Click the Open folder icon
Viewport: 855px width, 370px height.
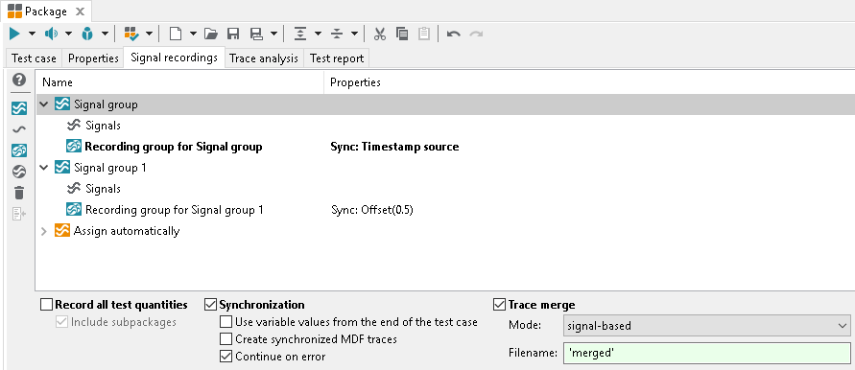[211, 35]
